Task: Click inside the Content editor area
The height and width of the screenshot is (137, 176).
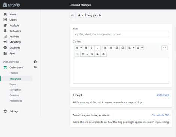Action: coord(121,71)
